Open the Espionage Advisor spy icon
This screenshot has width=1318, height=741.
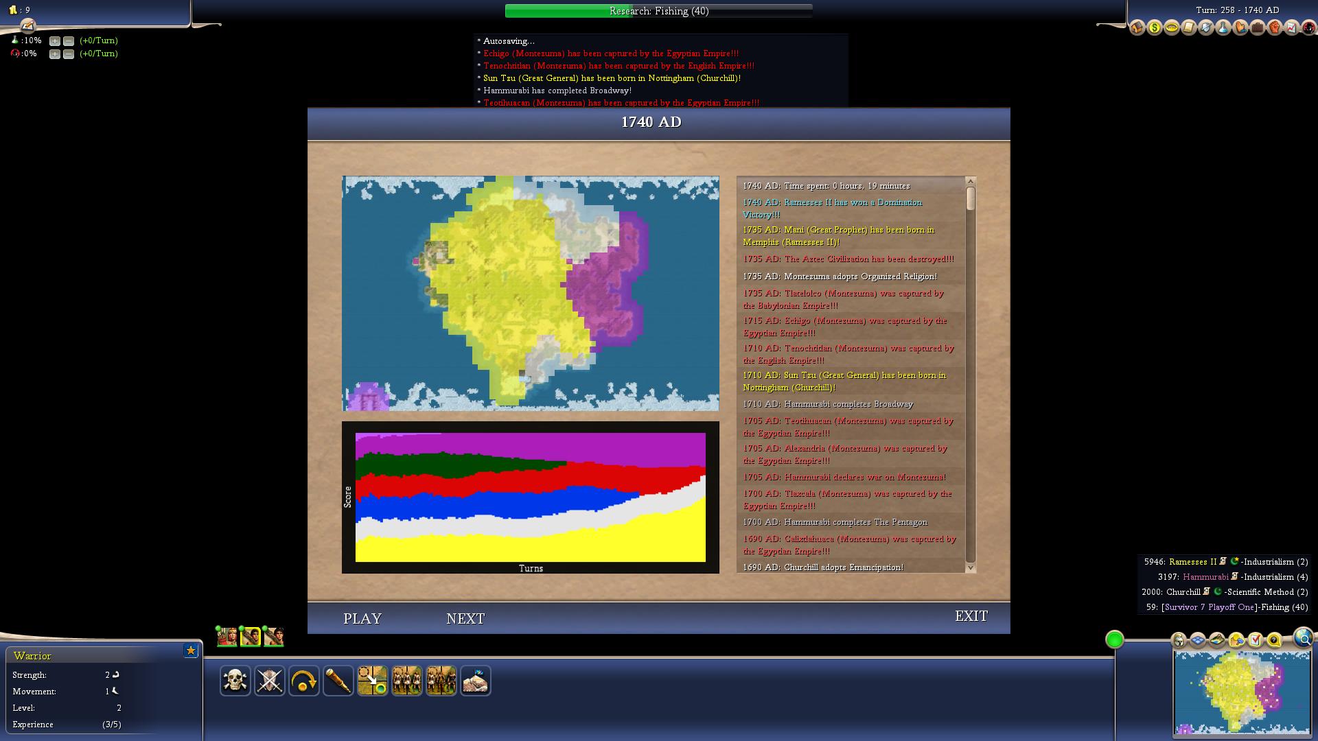1308,28
